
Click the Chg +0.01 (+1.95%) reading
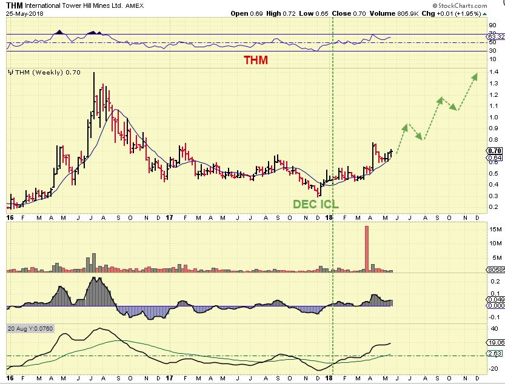pyautogui.click(x=452, y=13)
